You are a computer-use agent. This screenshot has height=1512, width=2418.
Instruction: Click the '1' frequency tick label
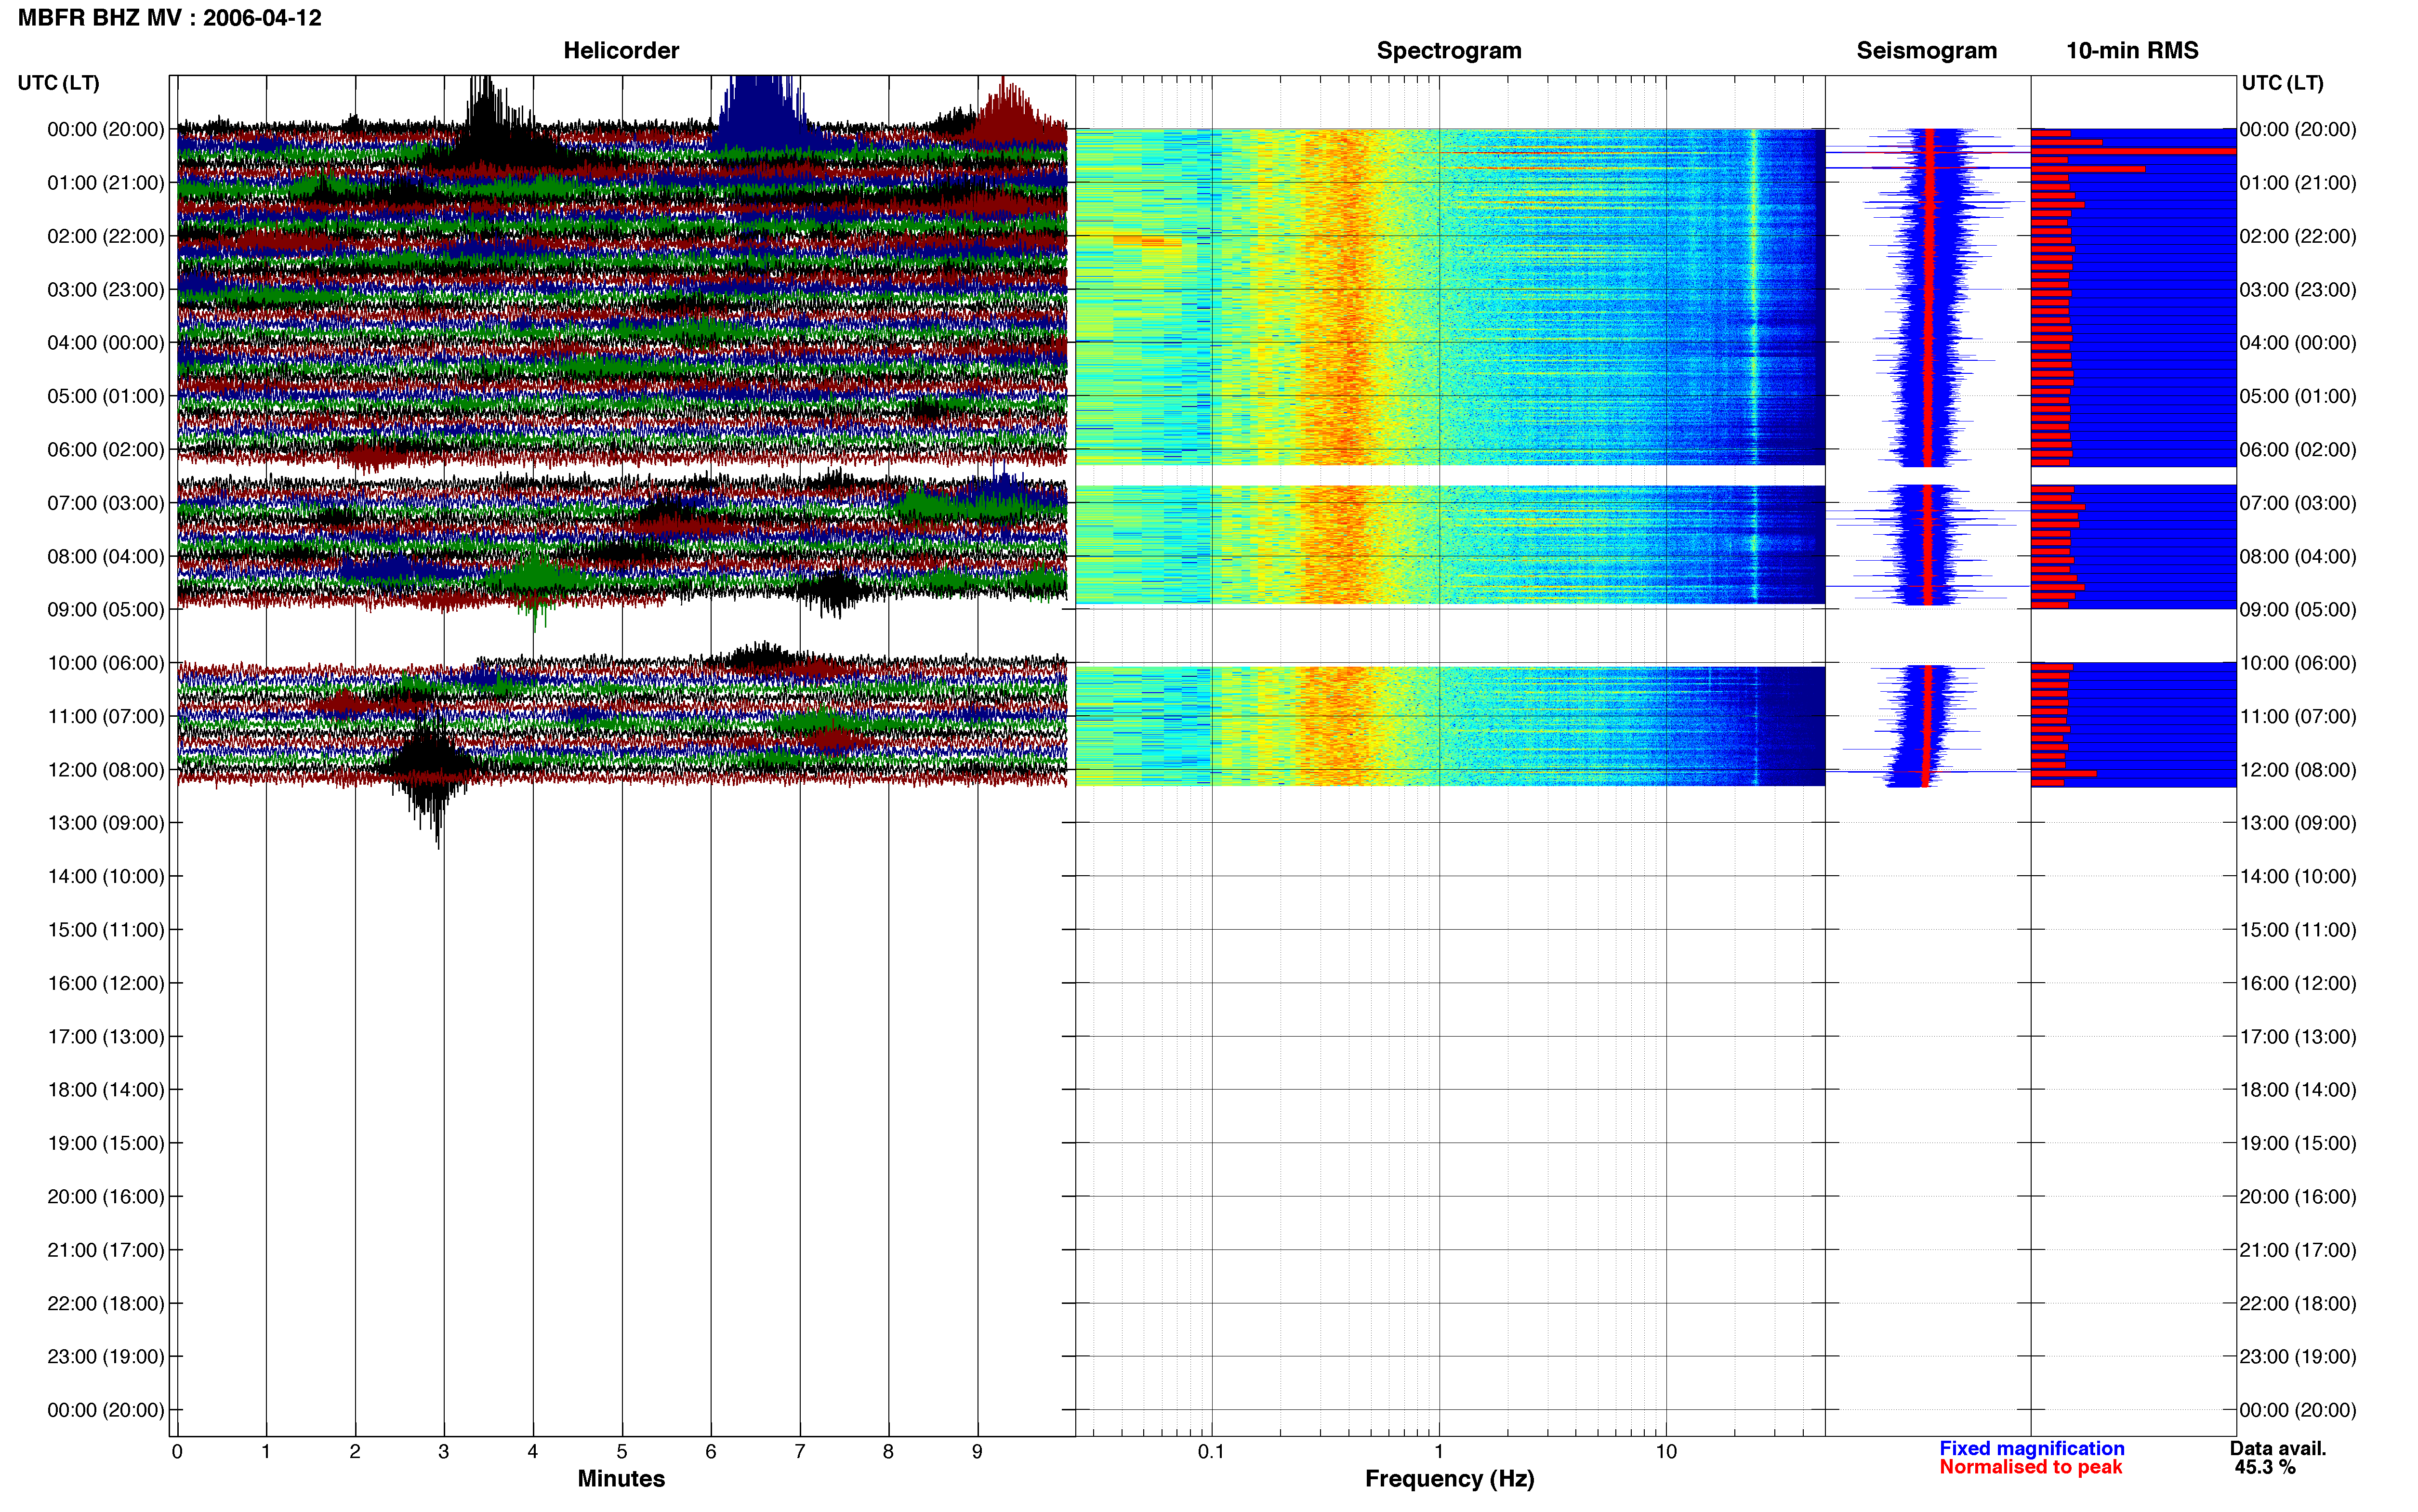tap(1439, 1451)
